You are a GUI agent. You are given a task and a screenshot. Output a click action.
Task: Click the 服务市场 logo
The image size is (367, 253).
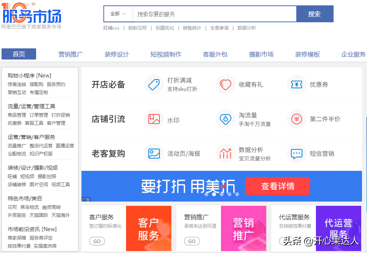32,15
